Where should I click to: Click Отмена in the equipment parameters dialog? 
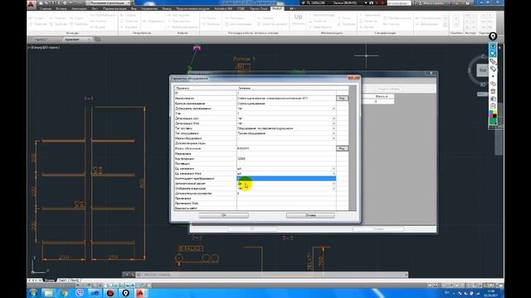coord(310,215)
